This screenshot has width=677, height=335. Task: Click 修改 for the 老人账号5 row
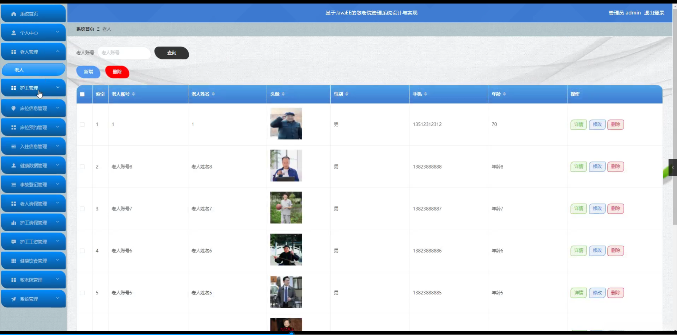(x=597, y=293)
